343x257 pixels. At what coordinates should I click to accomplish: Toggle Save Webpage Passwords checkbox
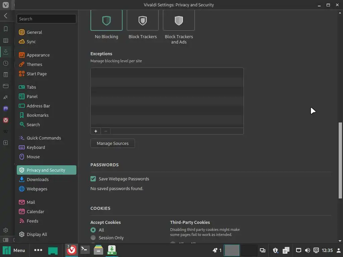pos(93,179)
